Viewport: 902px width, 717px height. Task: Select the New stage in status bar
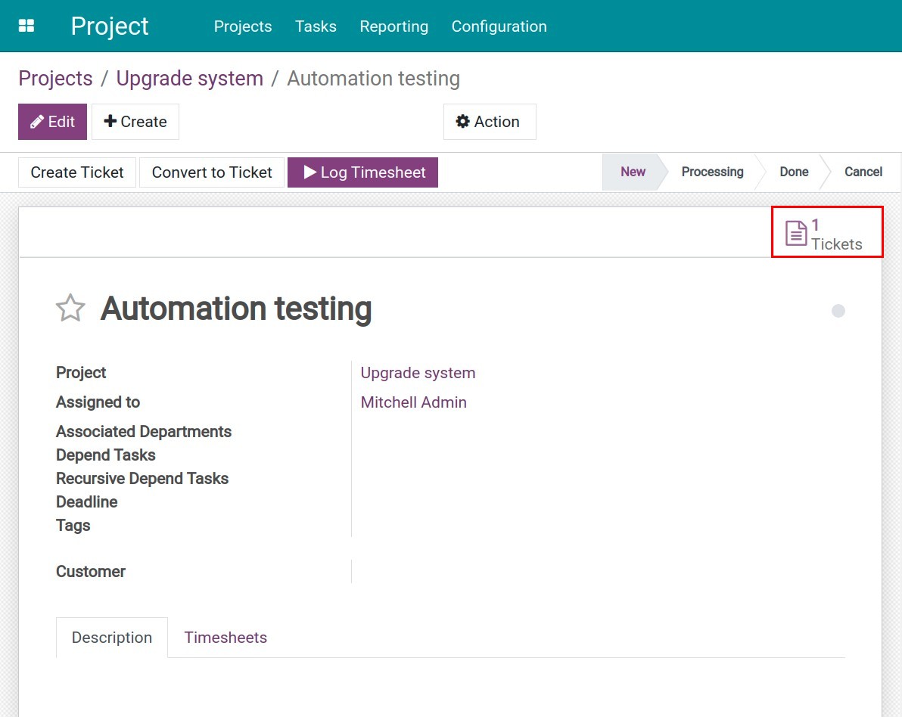point(633,172)
